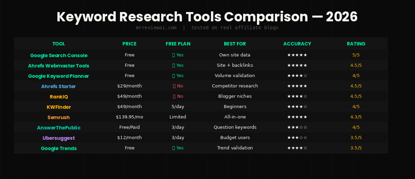Click the Question keywords cell

tap(235, 127)
